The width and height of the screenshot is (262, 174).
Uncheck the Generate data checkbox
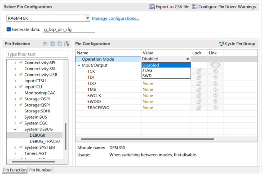(x=9, y=29)
